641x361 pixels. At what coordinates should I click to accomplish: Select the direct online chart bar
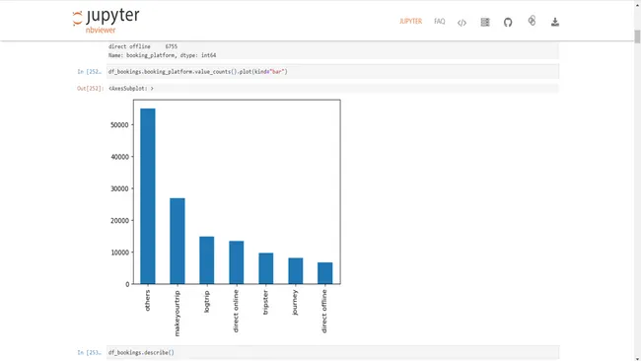(237, 262)
